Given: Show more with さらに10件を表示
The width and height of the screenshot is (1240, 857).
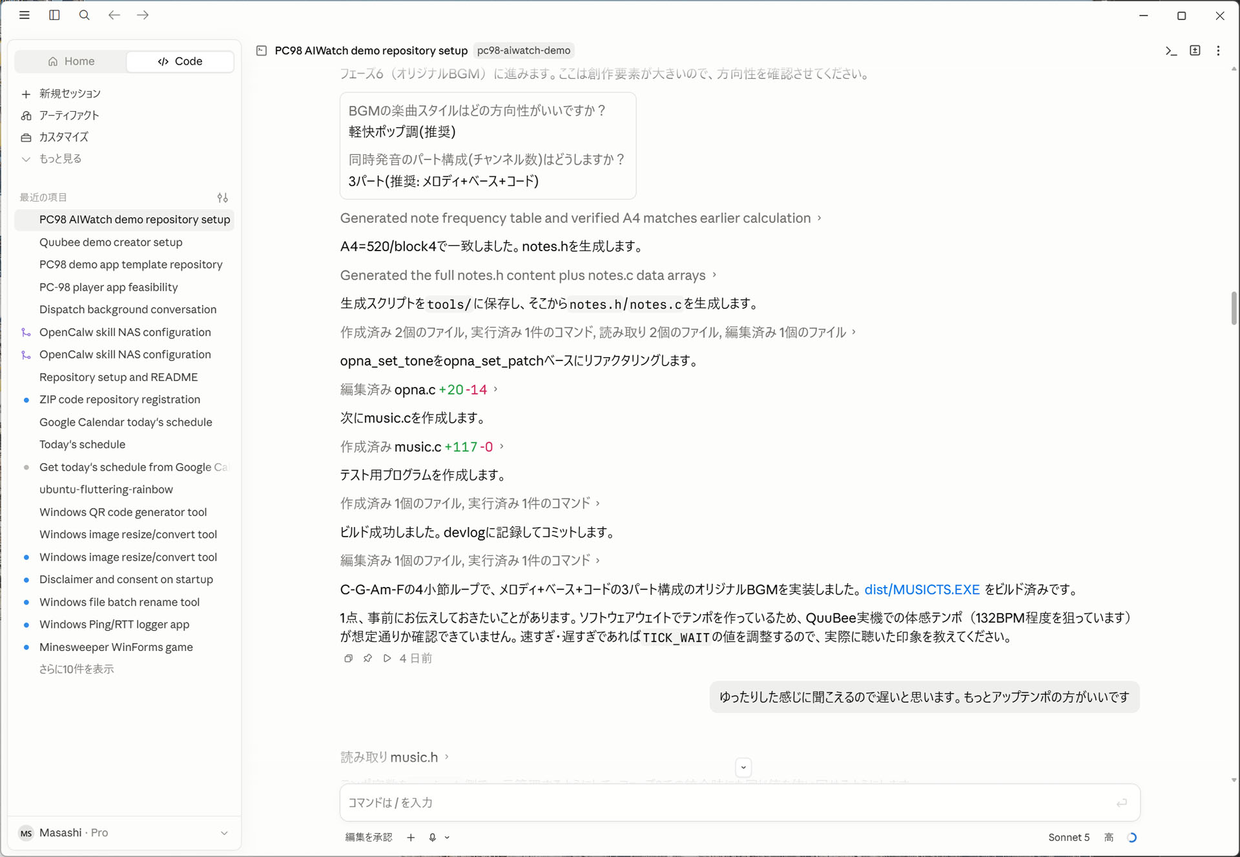Looking at the screenshot, I should point(76,669).
